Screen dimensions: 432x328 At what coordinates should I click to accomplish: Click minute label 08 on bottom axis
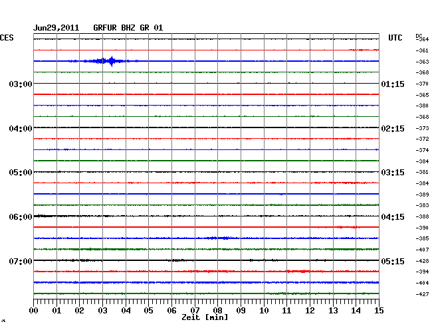coord(217,311)
